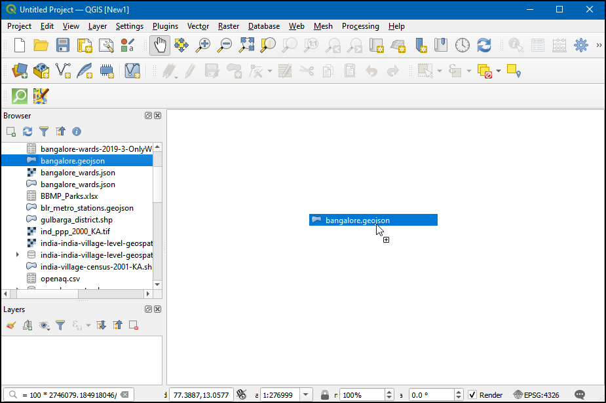Open the Processing Toolbox gear icon

click(x=581, y=45)
